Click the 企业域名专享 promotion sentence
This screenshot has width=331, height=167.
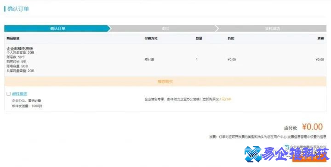(182, 99)
